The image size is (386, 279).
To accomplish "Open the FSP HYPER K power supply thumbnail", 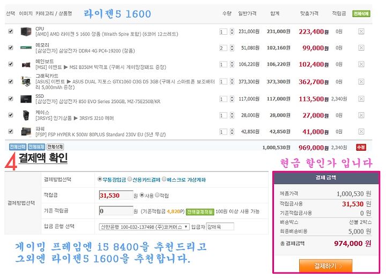I will (x=26, y=131).
